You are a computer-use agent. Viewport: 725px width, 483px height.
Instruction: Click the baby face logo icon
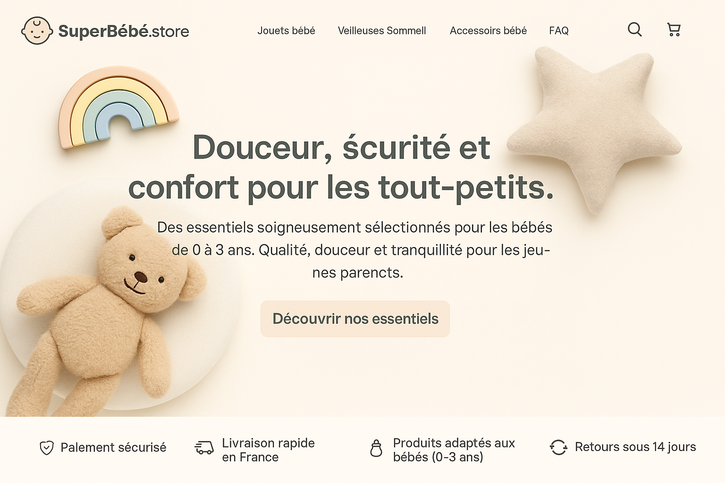[37, 31]
